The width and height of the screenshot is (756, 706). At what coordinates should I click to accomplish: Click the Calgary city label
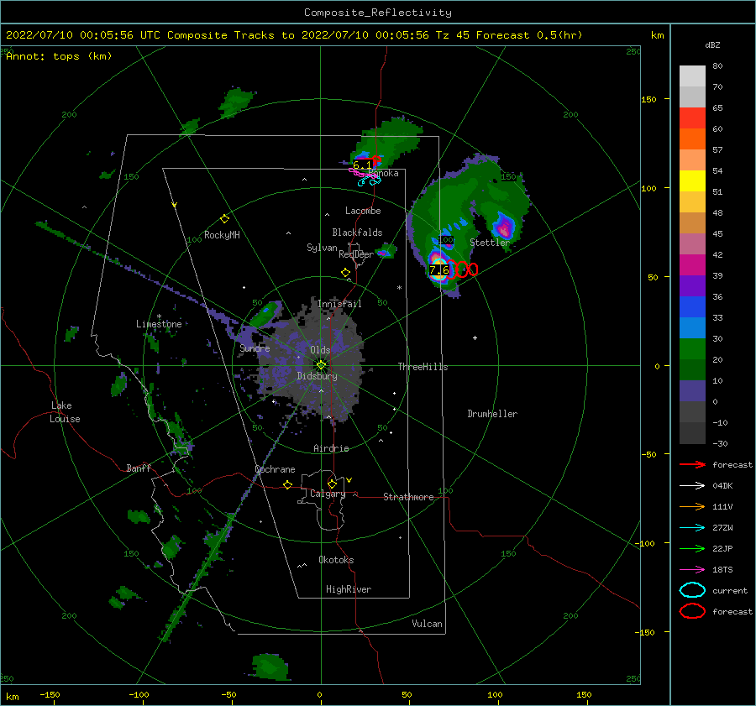point(328,494)
